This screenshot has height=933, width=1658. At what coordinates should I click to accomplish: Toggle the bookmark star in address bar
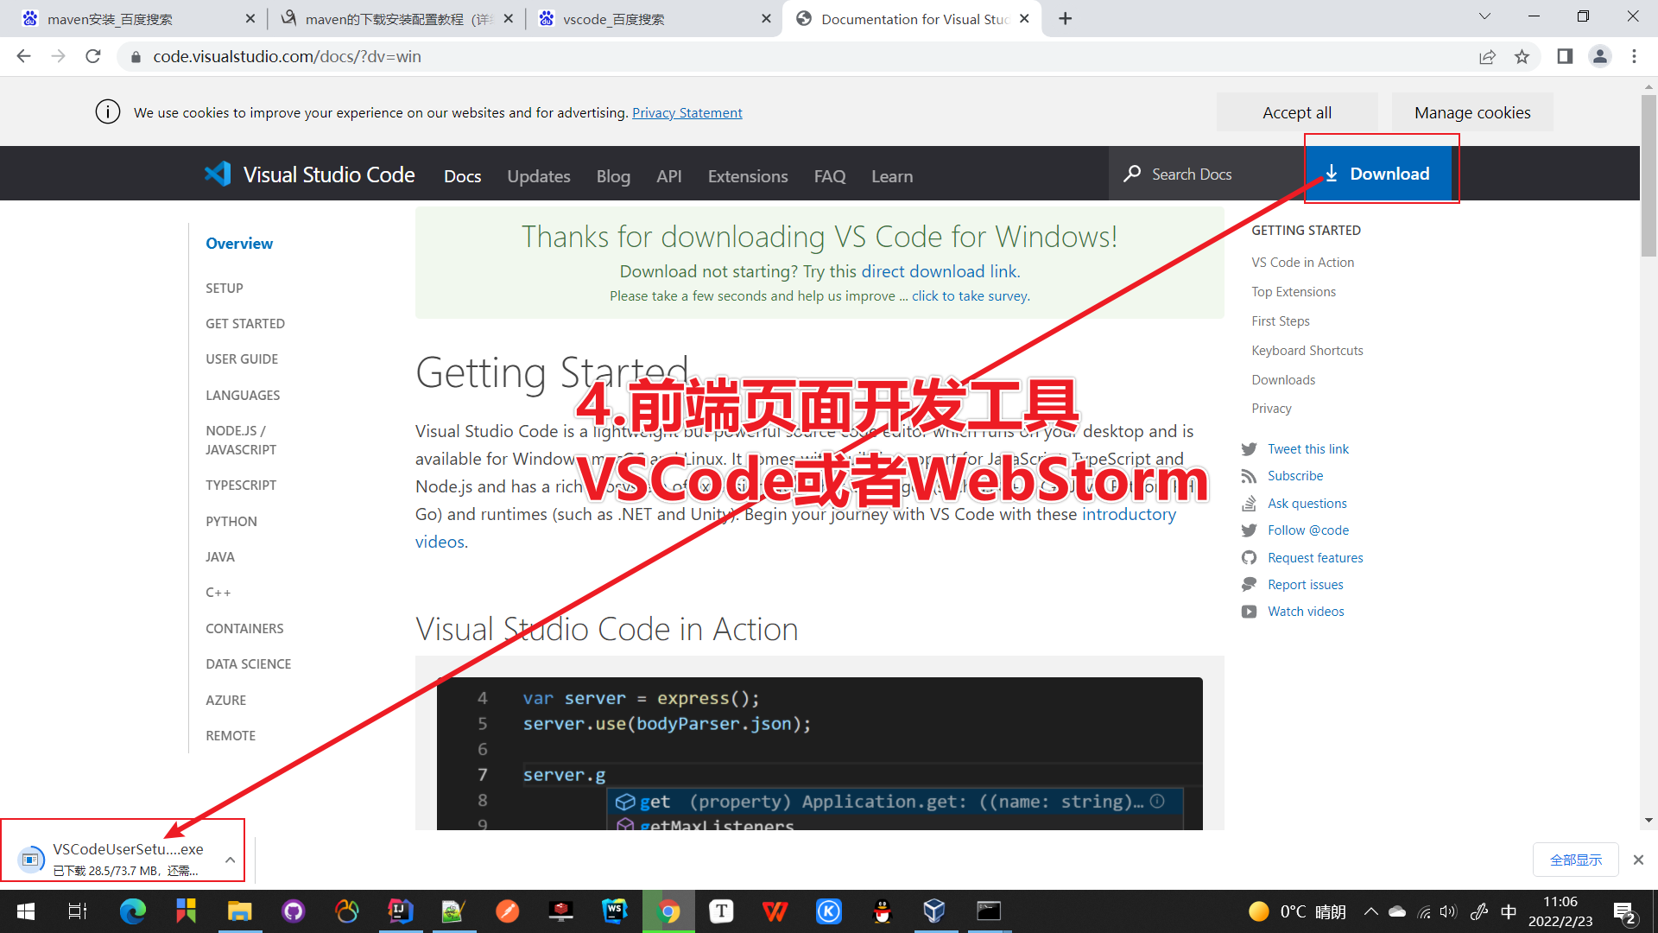(x=1522, y=56)
